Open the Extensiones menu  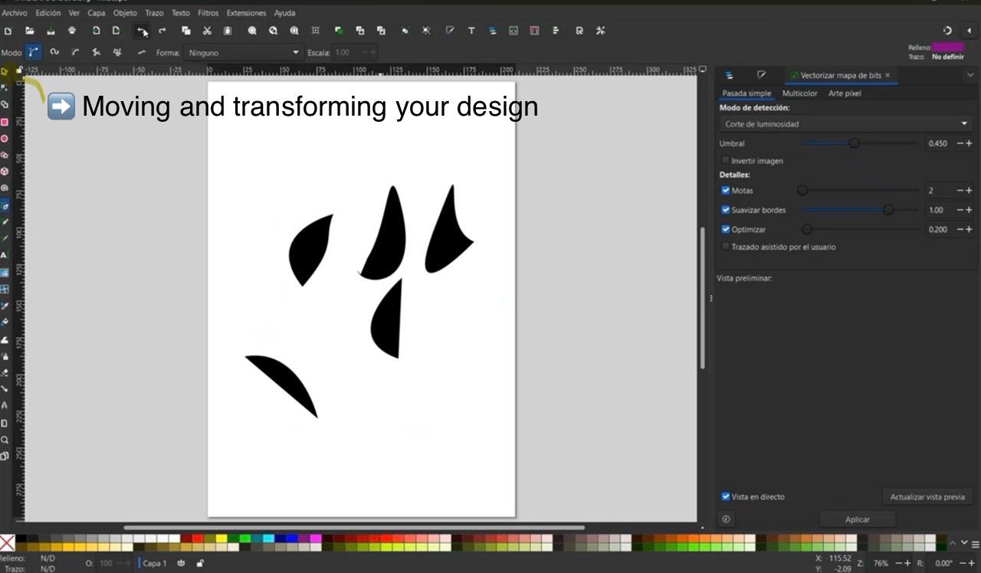click(246, 13)
